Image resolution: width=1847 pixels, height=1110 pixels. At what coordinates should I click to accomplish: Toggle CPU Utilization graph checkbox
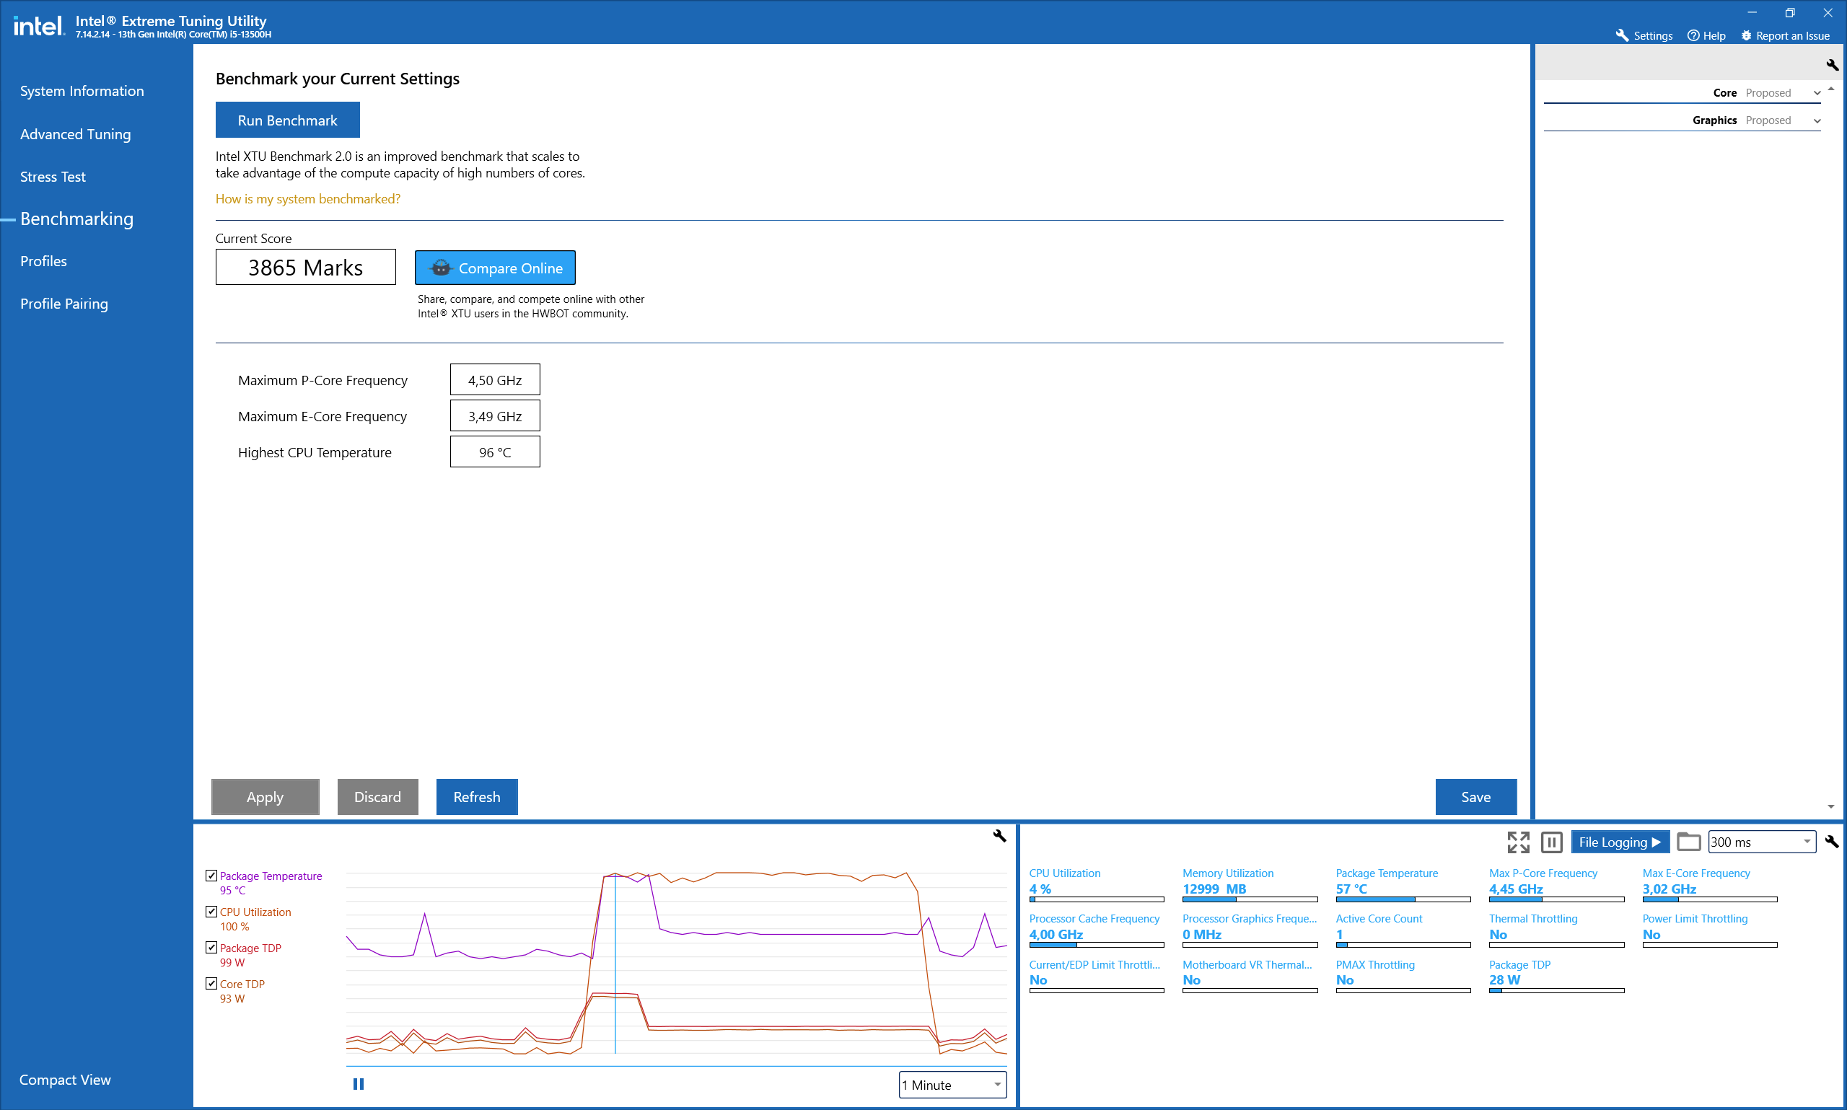211,911
